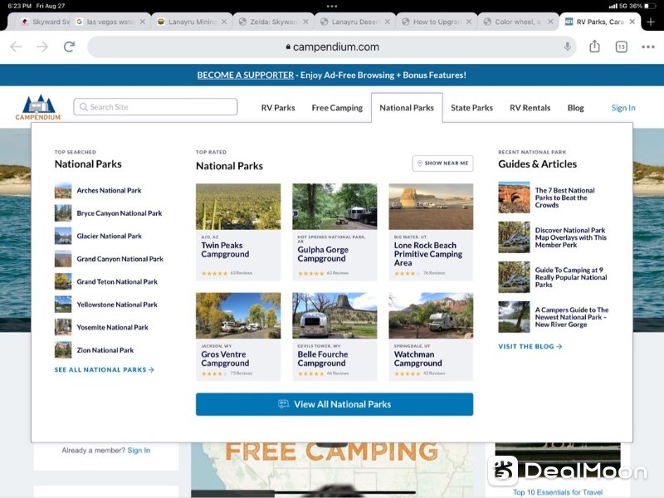The height and width of the screenshot is (498, 664).
Task: Open Yellowstone National Park link
Action: (x=117, y=305)
